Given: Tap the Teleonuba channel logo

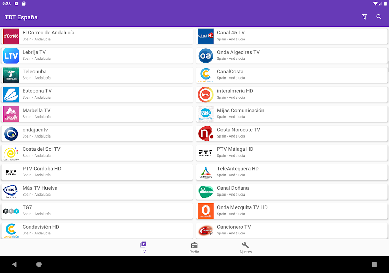Looking at the screenshot, I should [11, 75].
